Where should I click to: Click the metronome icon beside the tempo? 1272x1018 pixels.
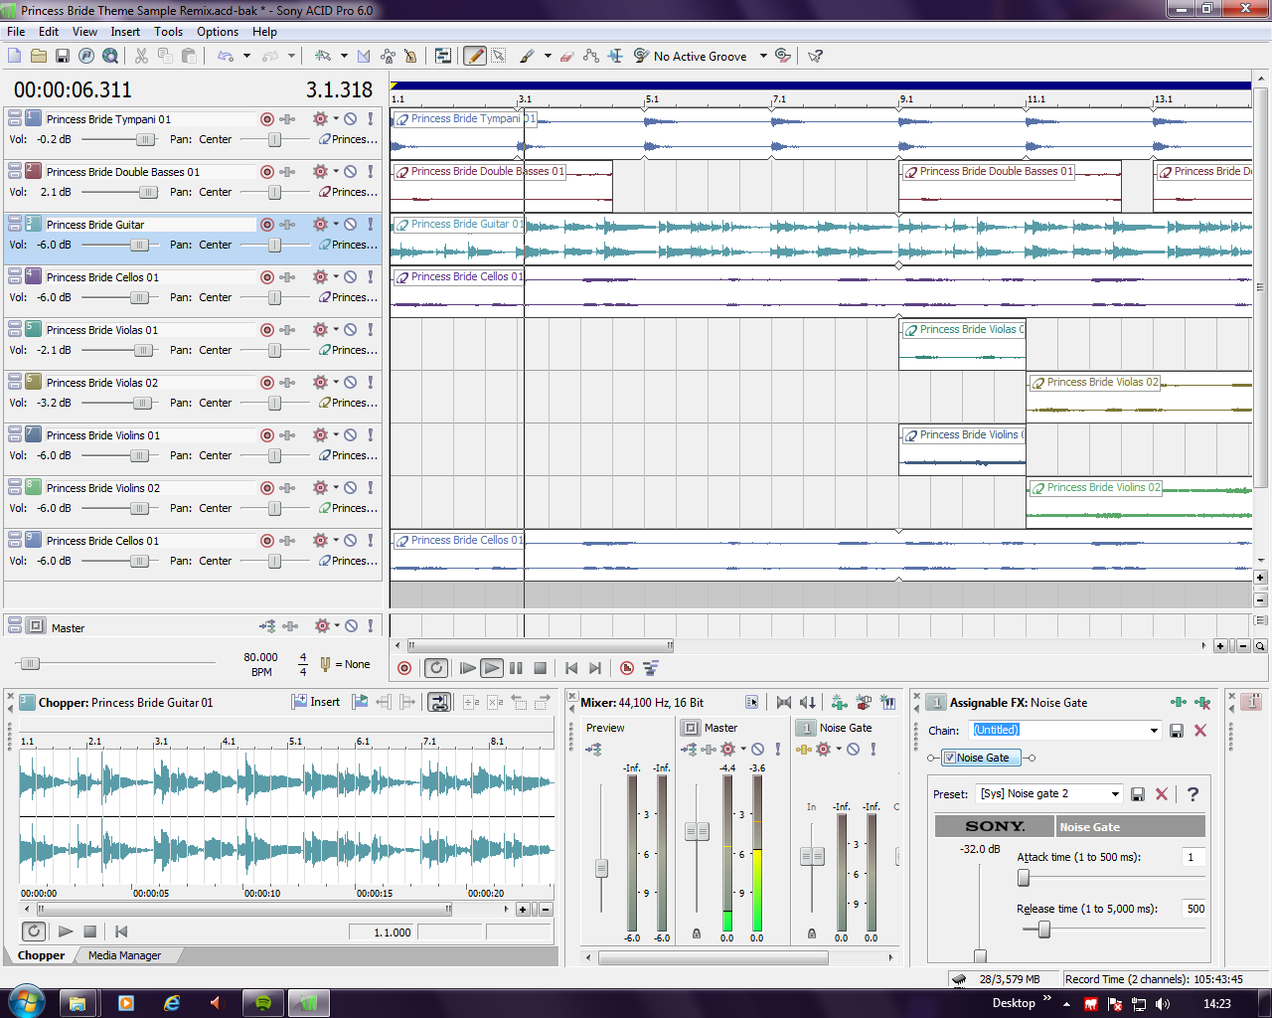pos(325,664)
